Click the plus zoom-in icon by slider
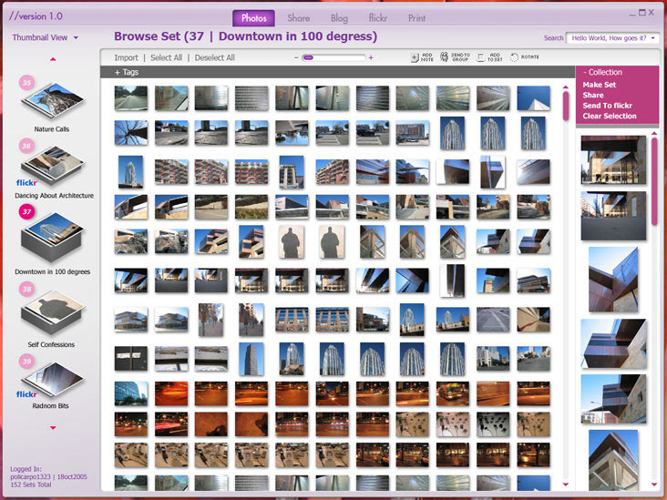The width and height of the screenshot is (667, 500). pos(371,57)
